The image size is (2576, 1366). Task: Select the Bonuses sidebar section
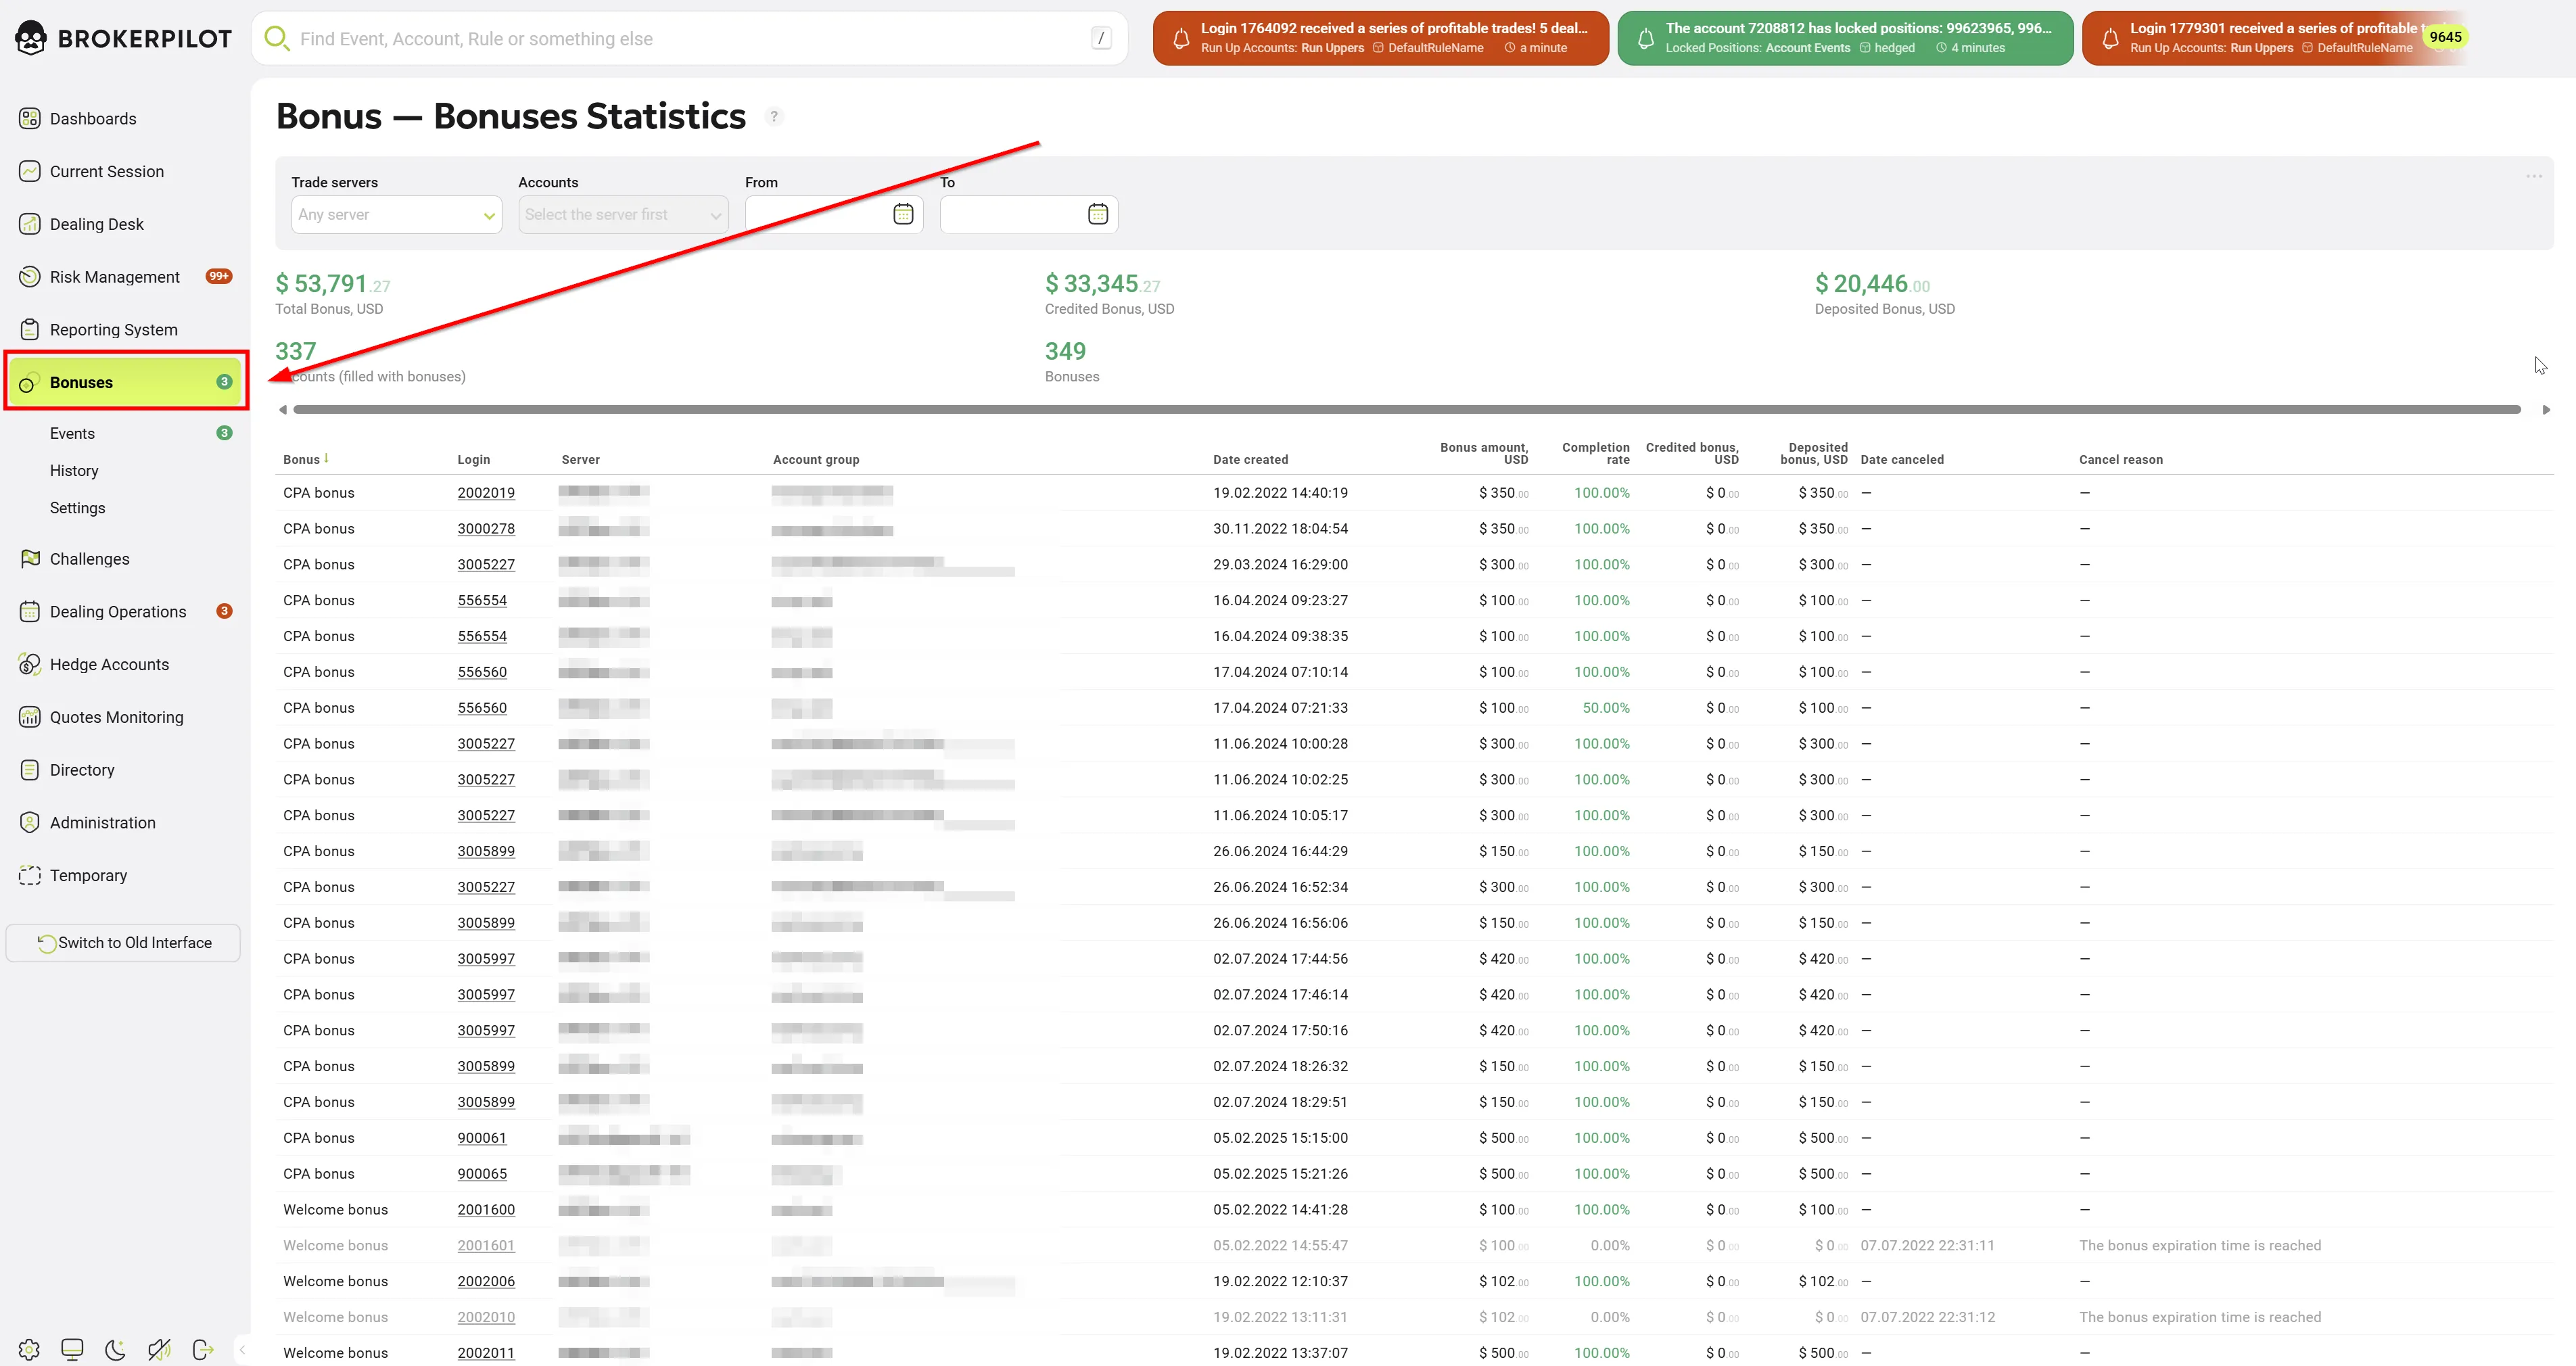[x=126, y=382]
